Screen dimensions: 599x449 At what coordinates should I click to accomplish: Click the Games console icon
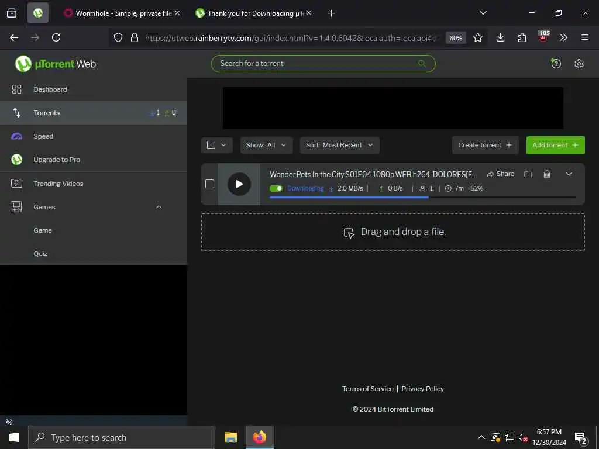pos(16,207)
